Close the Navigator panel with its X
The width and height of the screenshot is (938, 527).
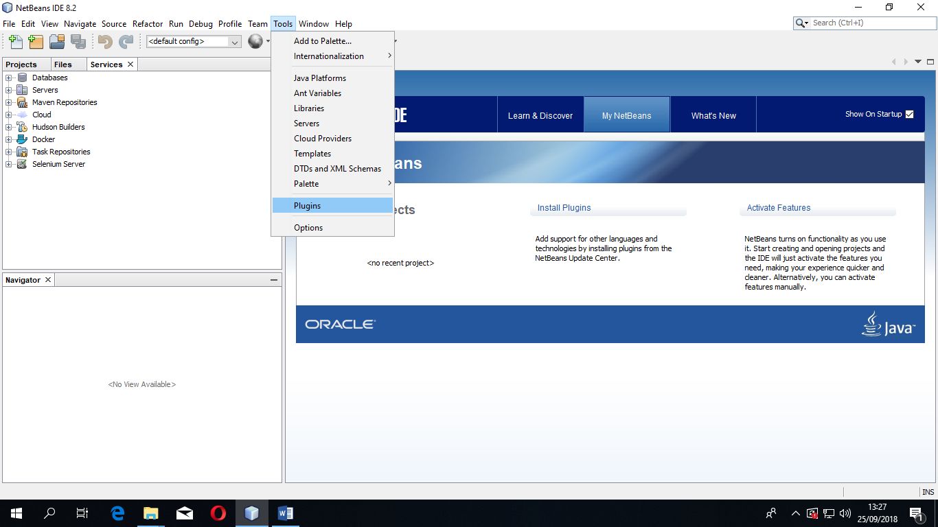(48, 280)
